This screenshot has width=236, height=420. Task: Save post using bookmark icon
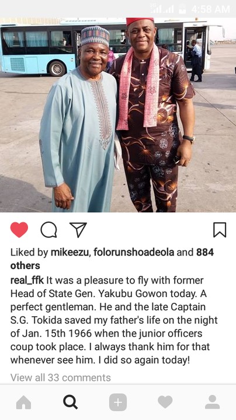220,230
